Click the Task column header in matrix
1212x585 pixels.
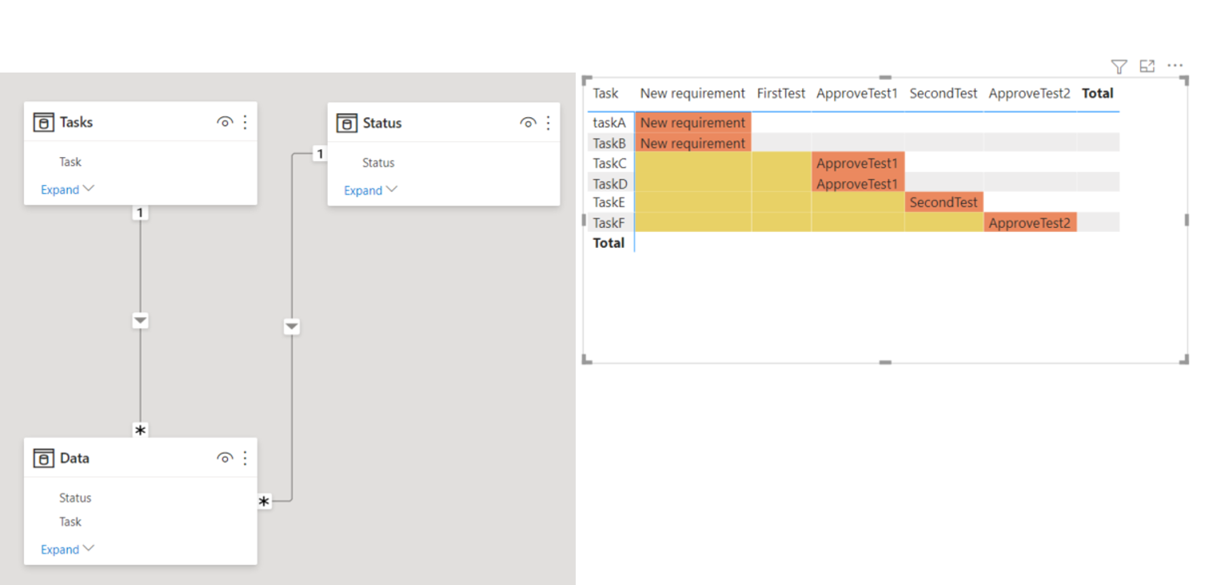(606, 93)
